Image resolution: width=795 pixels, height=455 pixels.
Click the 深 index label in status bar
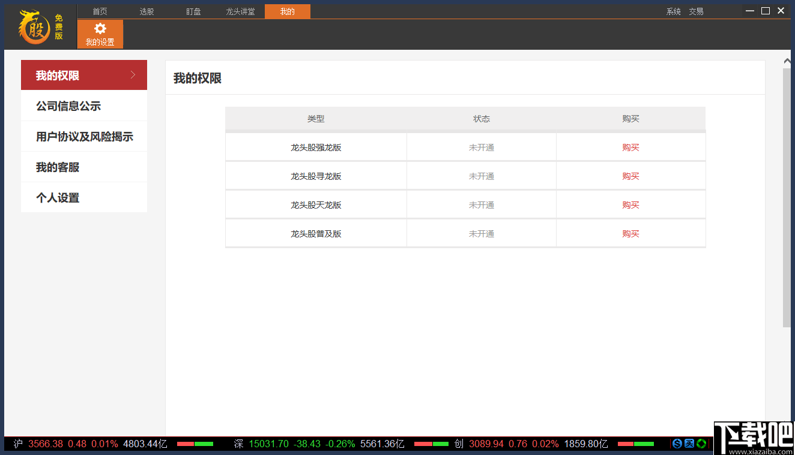tap(239, 444)
